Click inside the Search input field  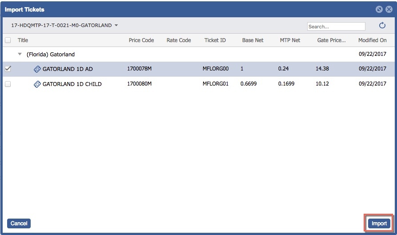336,27
